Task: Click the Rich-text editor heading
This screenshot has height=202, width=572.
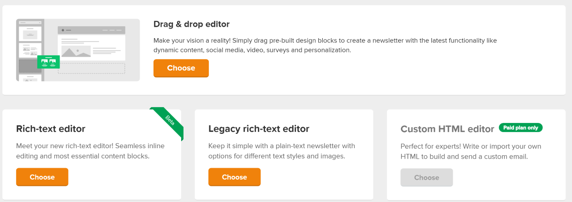Action: (x=51, y=129)
